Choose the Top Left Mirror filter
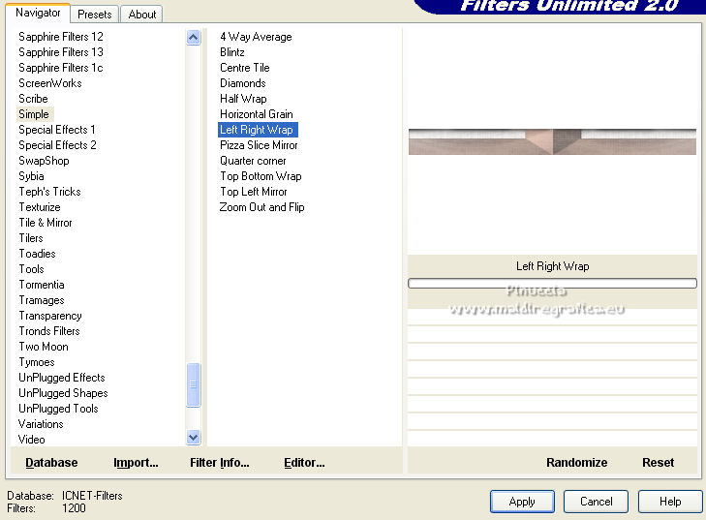The image size is (706, 520). [253, 192]
